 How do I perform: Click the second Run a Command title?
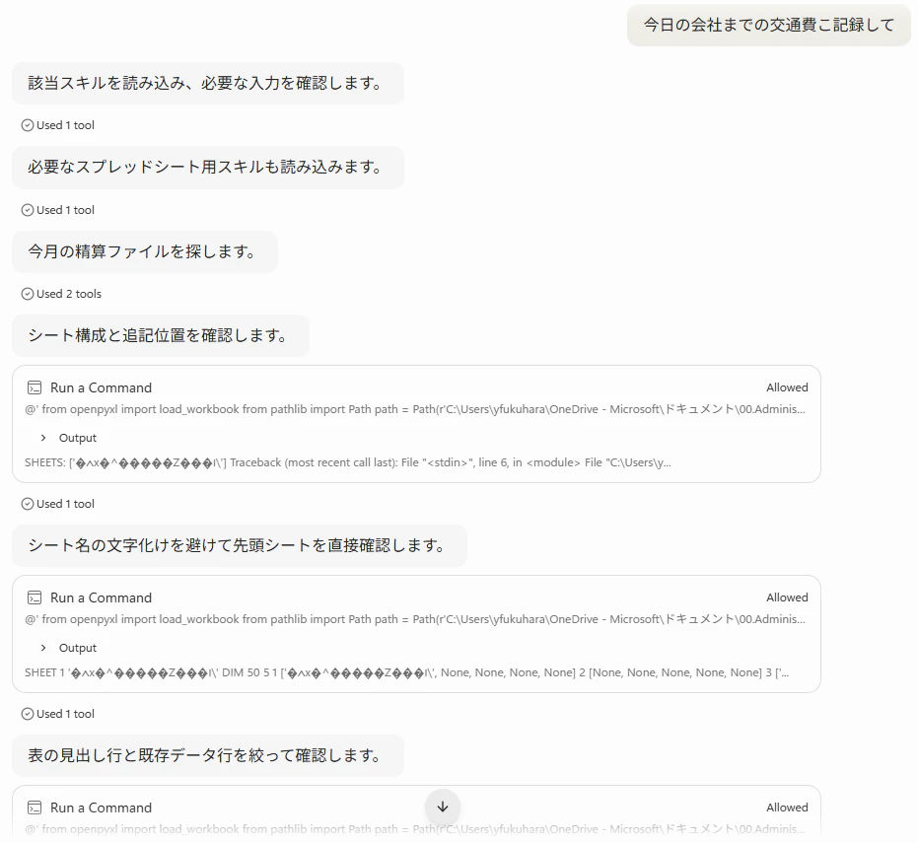[101, 597]
